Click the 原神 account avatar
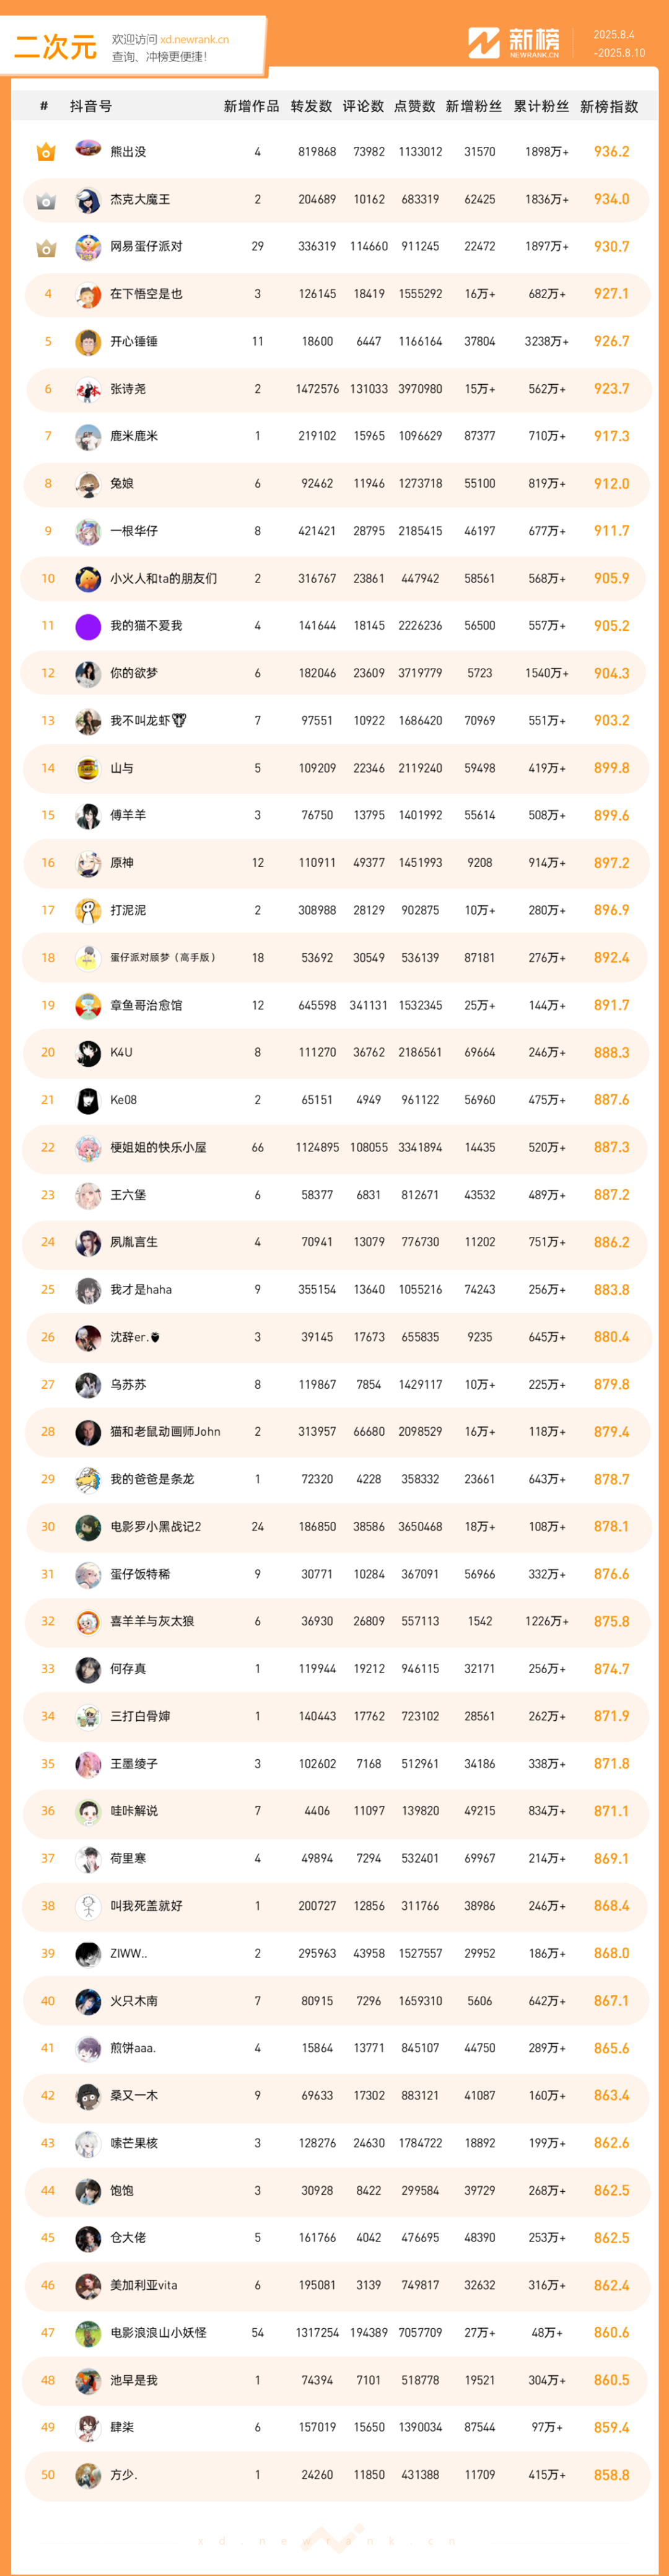669x2576 pixels. pyautogui.click(x=88, y=863)
